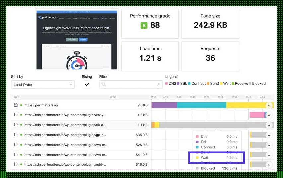The image size is (283, 178).
Task: Click braces icon of plugins/easy... row
Action: 16,115
